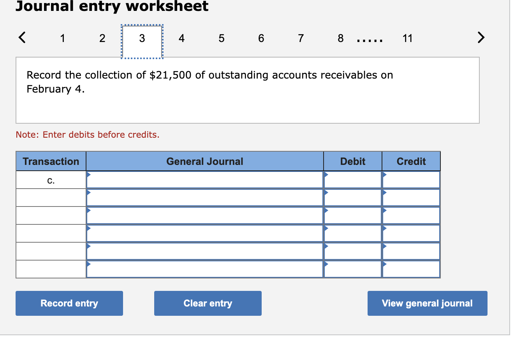Select transaction tab 2

coord(102,38)
